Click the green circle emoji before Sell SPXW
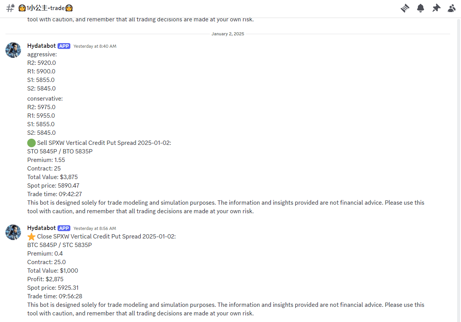461x322 pixels. point(31,143)
